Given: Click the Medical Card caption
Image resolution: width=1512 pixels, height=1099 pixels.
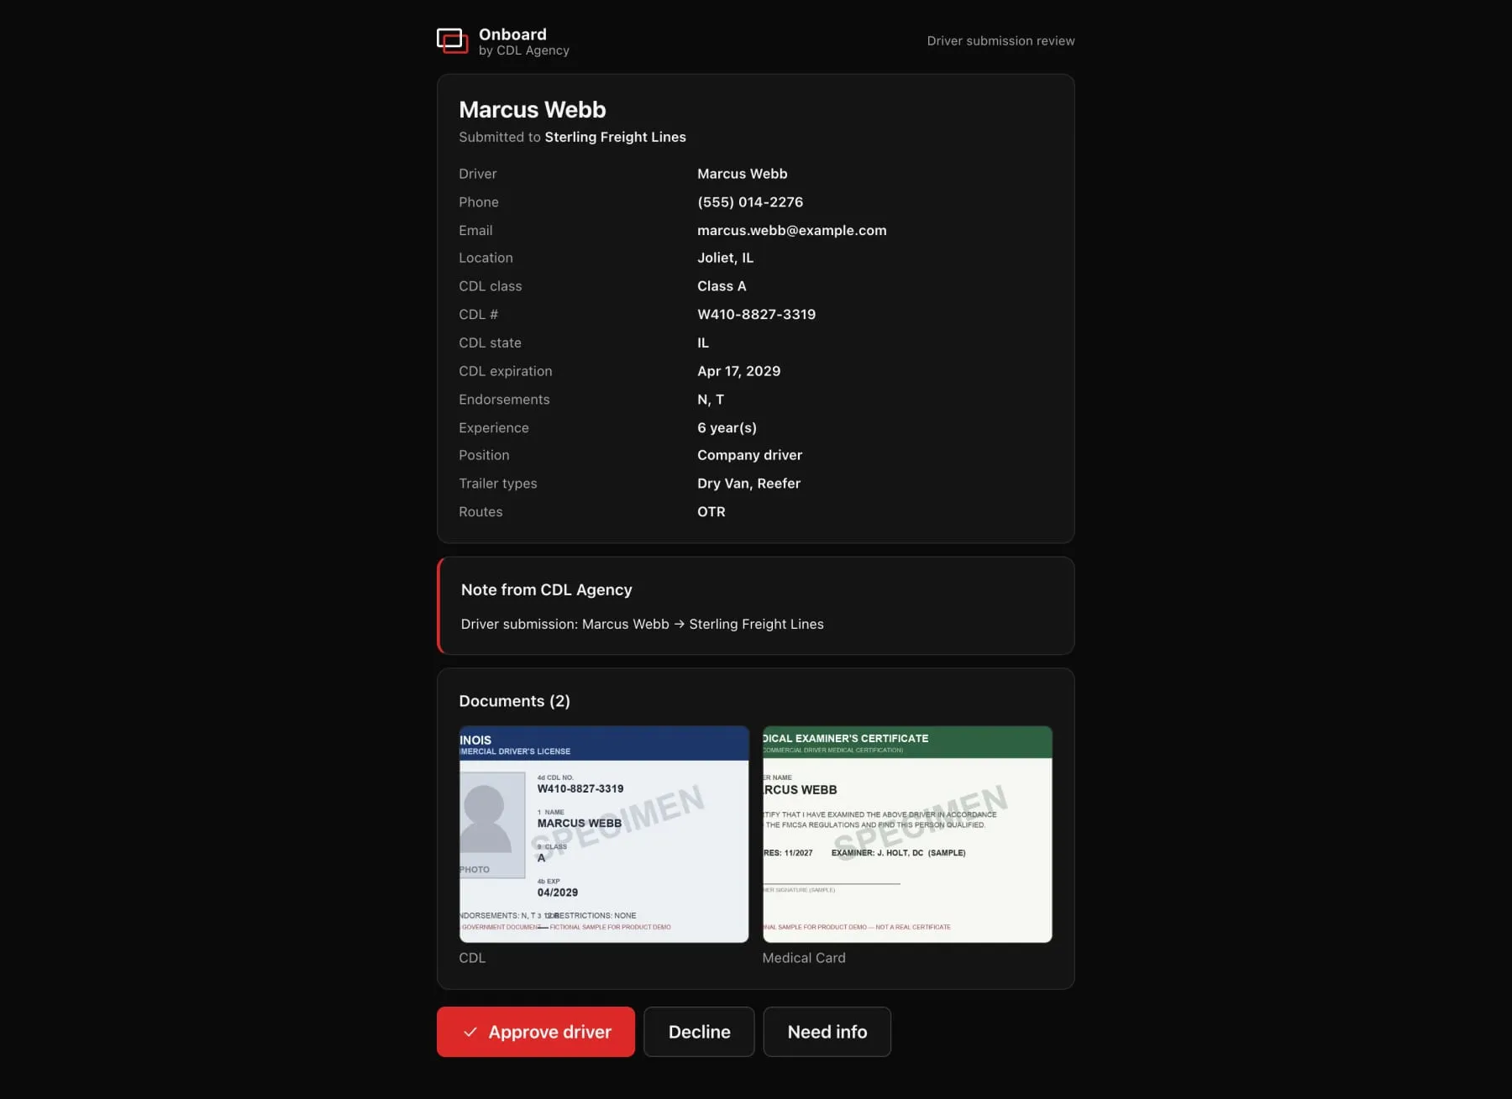Looking at the screenshot, I should click(x=804, y=958).
